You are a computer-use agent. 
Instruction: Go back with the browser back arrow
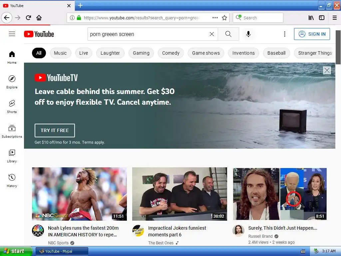[x=7, y=18]
